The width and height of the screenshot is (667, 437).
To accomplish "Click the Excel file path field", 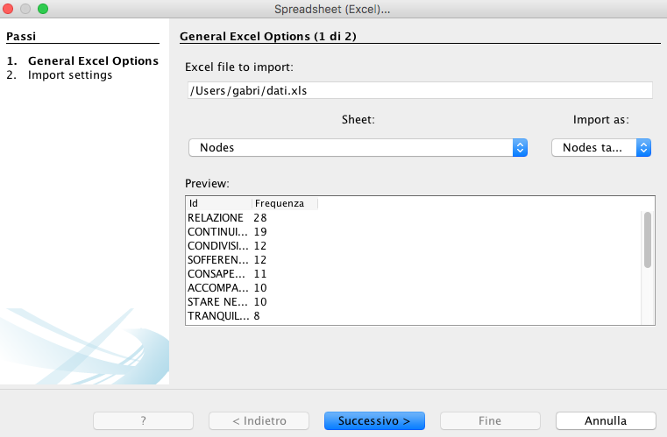I will [420, 90].
